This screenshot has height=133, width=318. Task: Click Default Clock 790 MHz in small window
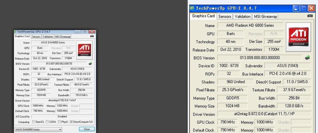tap(38, 111)
